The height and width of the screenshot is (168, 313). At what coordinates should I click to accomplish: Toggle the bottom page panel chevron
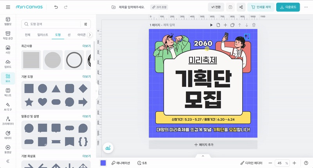(203, 156)
